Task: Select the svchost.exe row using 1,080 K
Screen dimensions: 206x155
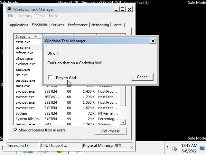Action: click(67, 102)
